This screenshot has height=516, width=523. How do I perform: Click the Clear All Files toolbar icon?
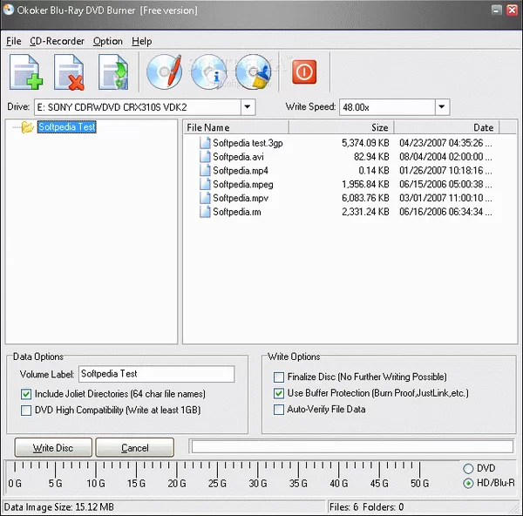point(113,71)
